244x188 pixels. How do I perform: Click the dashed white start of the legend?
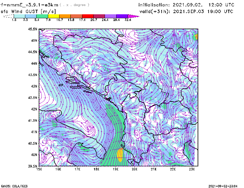click(x=9, y=16)
